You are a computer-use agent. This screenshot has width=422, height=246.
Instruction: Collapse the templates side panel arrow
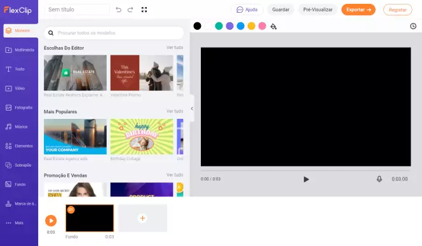click(192, 109)
